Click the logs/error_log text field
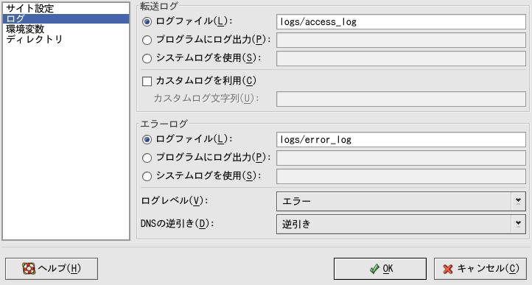The width and height of the screenshot is (532, 285). click(401, 140)
